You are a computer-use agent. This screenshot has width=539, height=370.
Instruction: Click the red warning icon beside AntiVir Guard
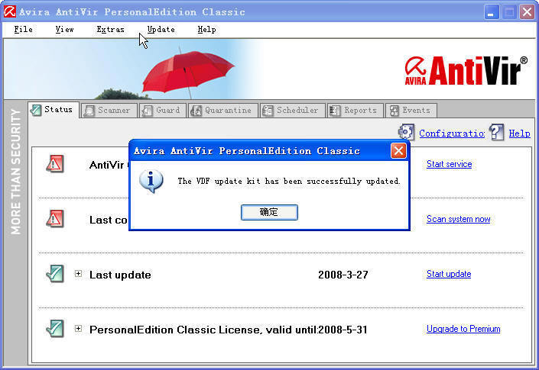coord(54,163)
